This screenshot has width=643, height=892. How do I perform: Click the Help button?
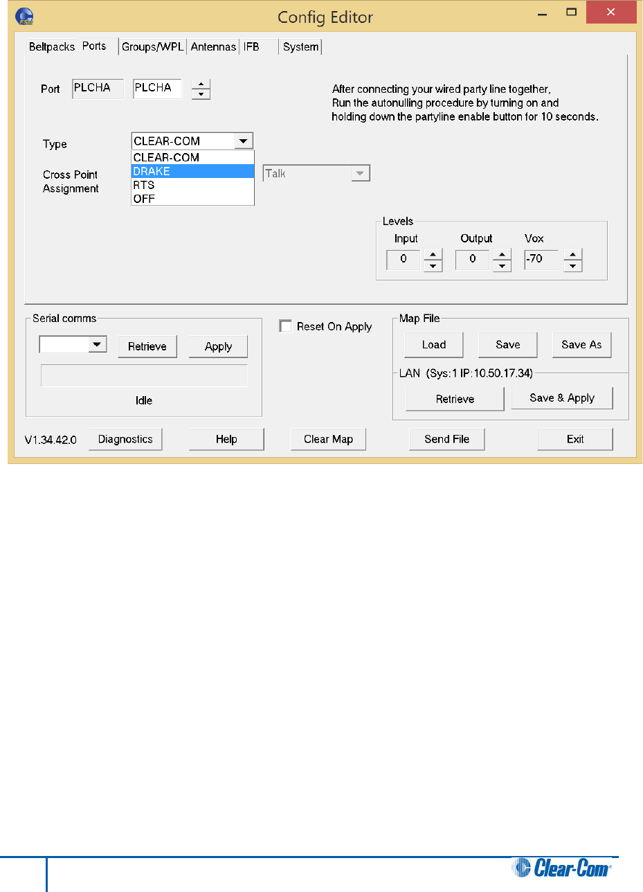(x=226, y=439)
